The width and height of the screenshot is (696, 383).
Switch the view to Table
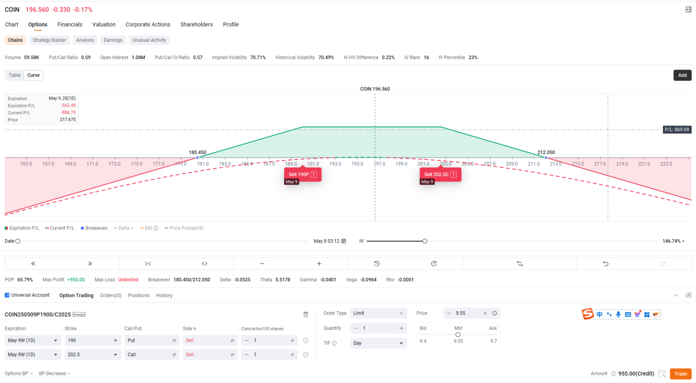(15, 75)
